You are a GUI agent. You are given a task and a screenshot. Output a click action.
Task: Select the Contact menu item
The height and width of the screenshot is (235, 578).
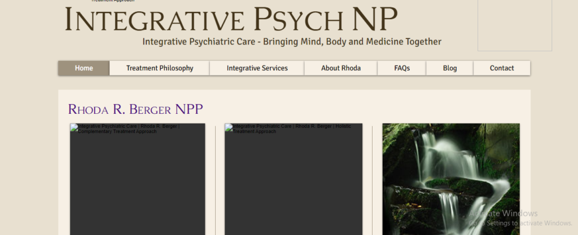click(502, 68)
